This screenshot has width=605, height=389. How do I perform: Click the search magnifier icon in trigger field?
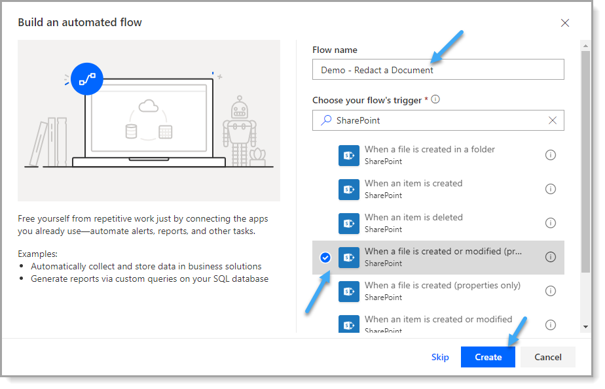click(x=326, y=120)
